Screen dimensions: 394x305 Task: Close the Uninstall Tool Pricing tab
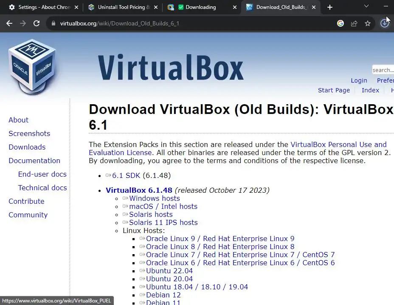(156, 7)
